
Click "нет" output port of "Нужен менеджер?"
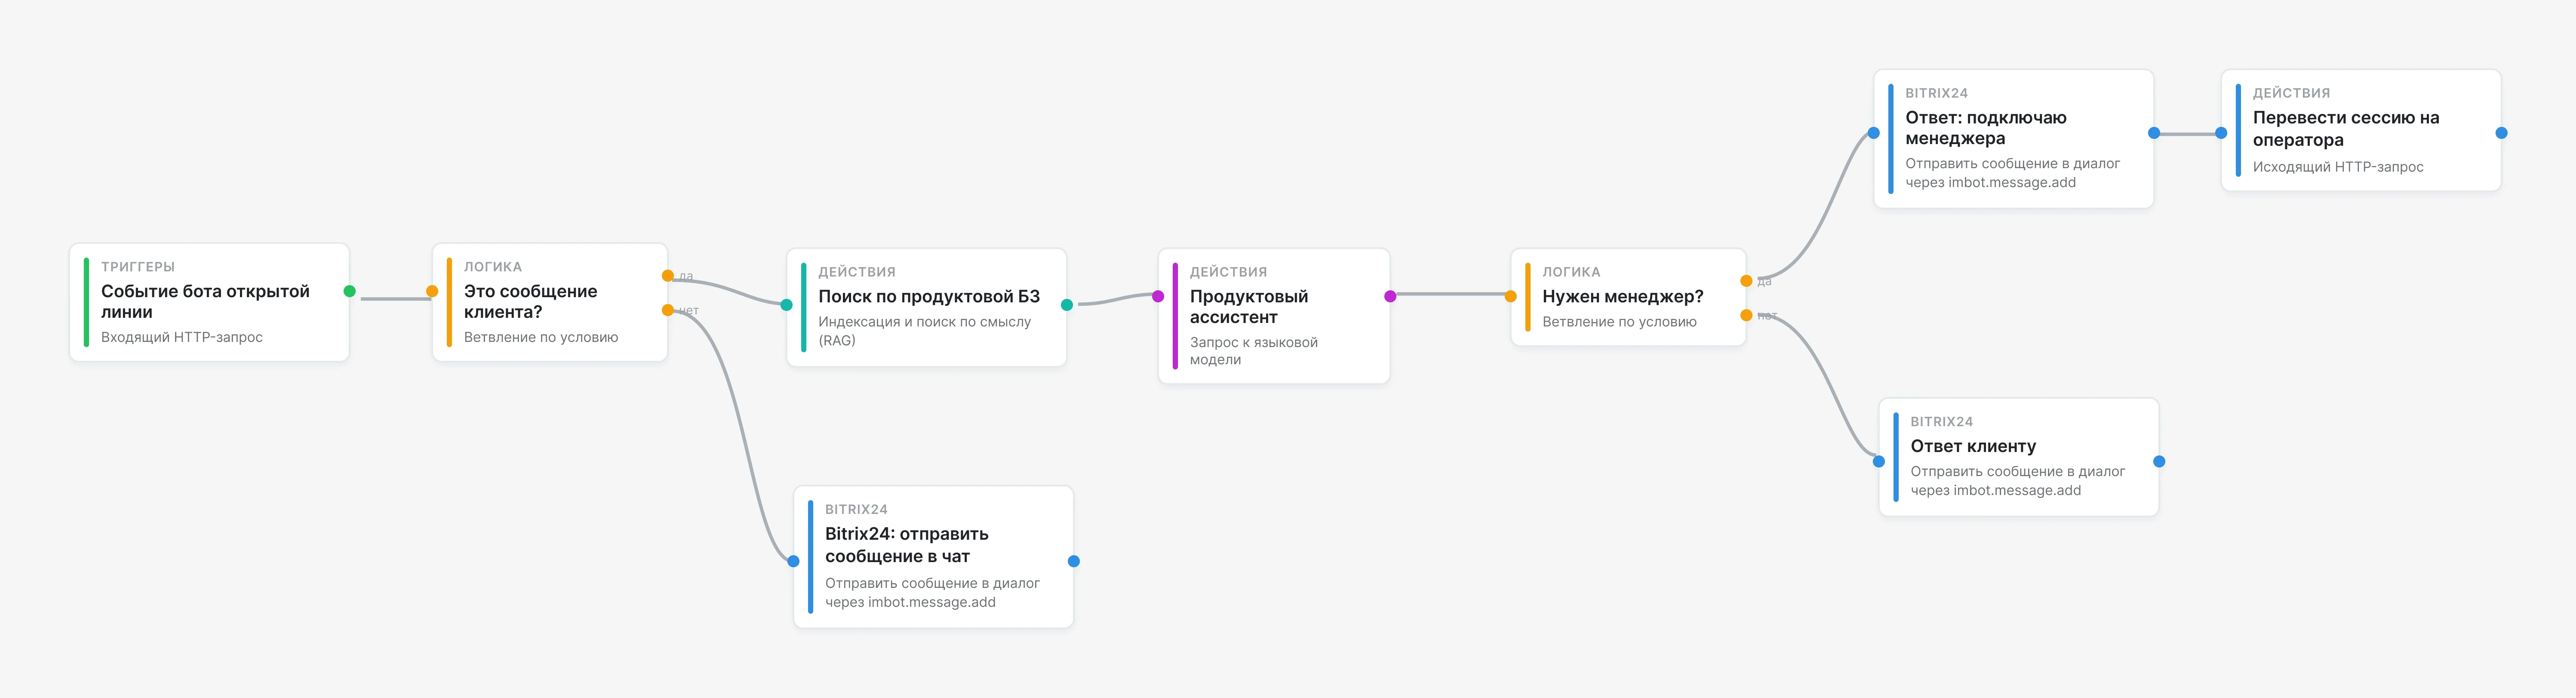[1746, 315]
